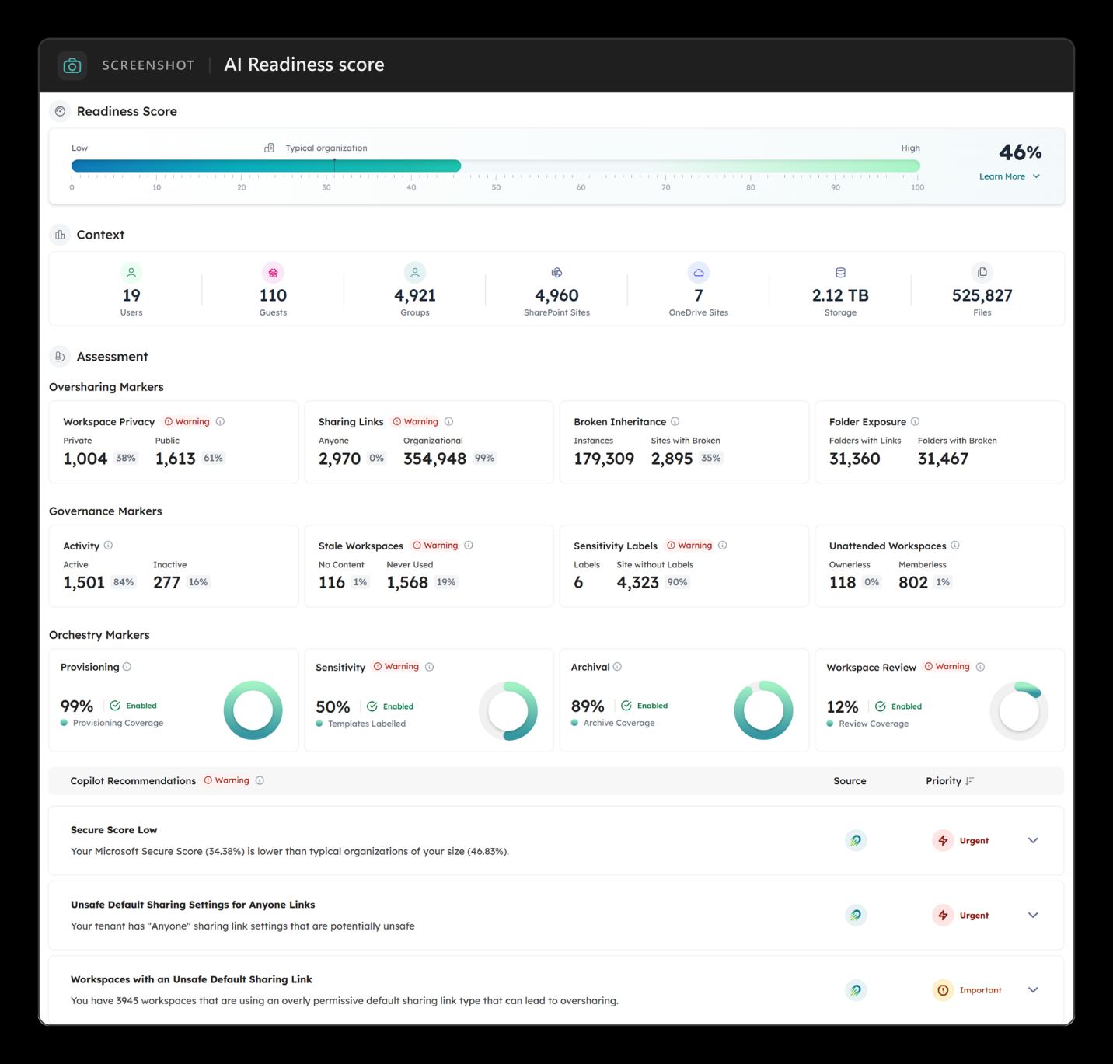Click the 802 Memberless value

[x=913, y=583]
